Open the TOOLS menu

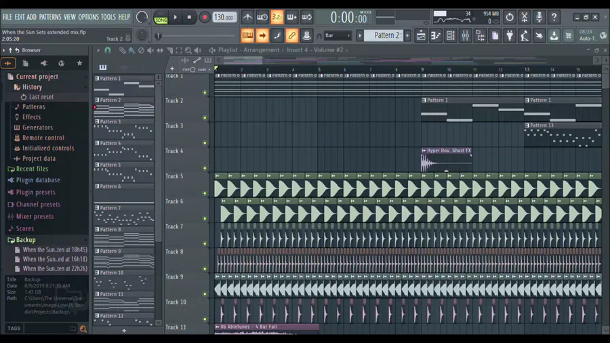click(x=108, y=17)
